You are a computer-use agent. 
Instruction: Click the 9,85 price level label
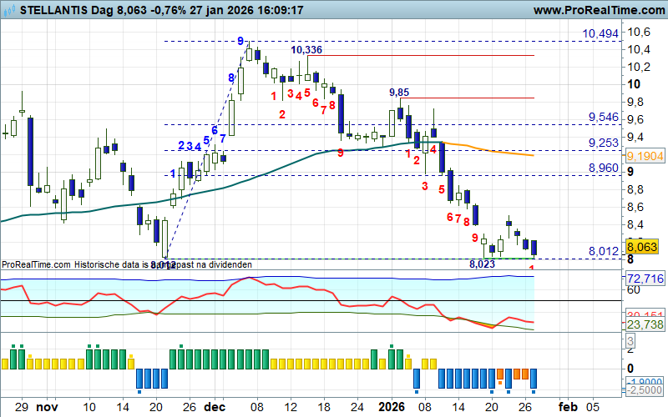[x=401, y=92]
